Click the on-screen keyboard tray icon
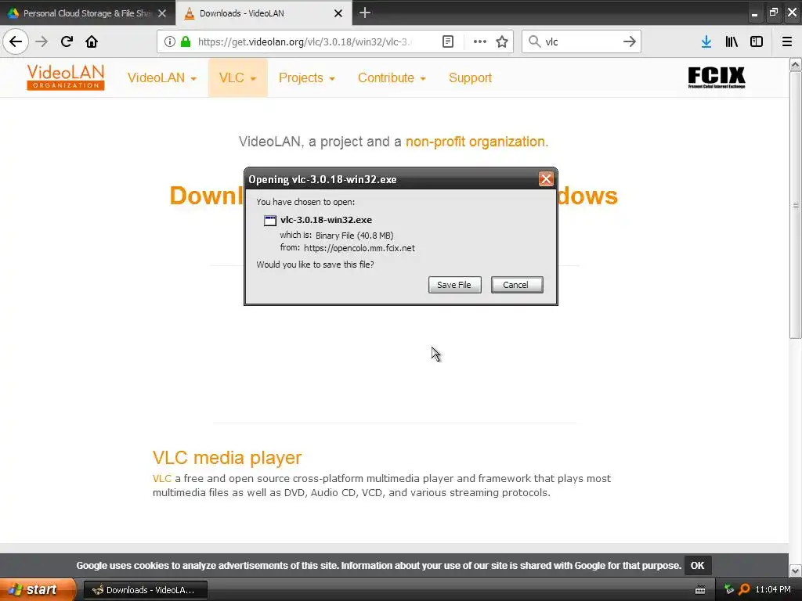The image size is (802, 601). 700,590
